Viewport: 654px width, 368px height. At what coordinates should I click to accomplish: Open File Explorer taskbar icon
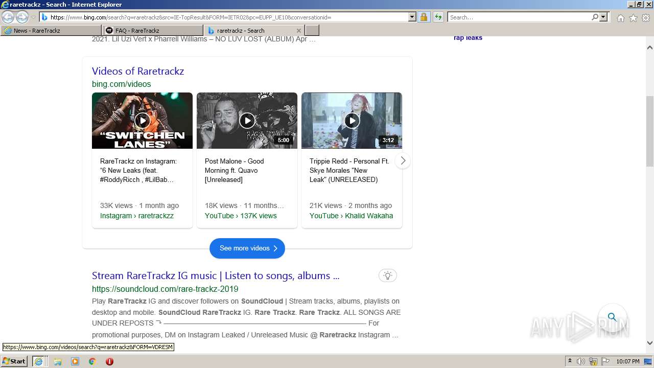click(58, 361)
